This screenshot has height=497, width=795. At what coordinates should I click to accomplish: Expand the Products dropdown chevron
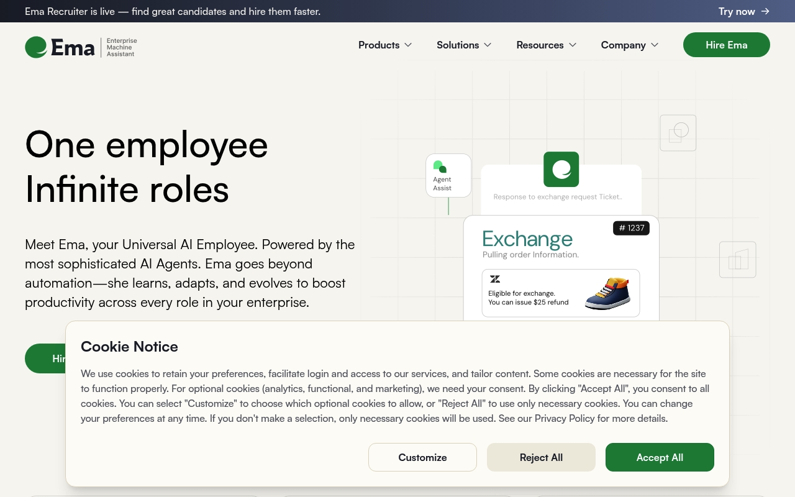408,45
